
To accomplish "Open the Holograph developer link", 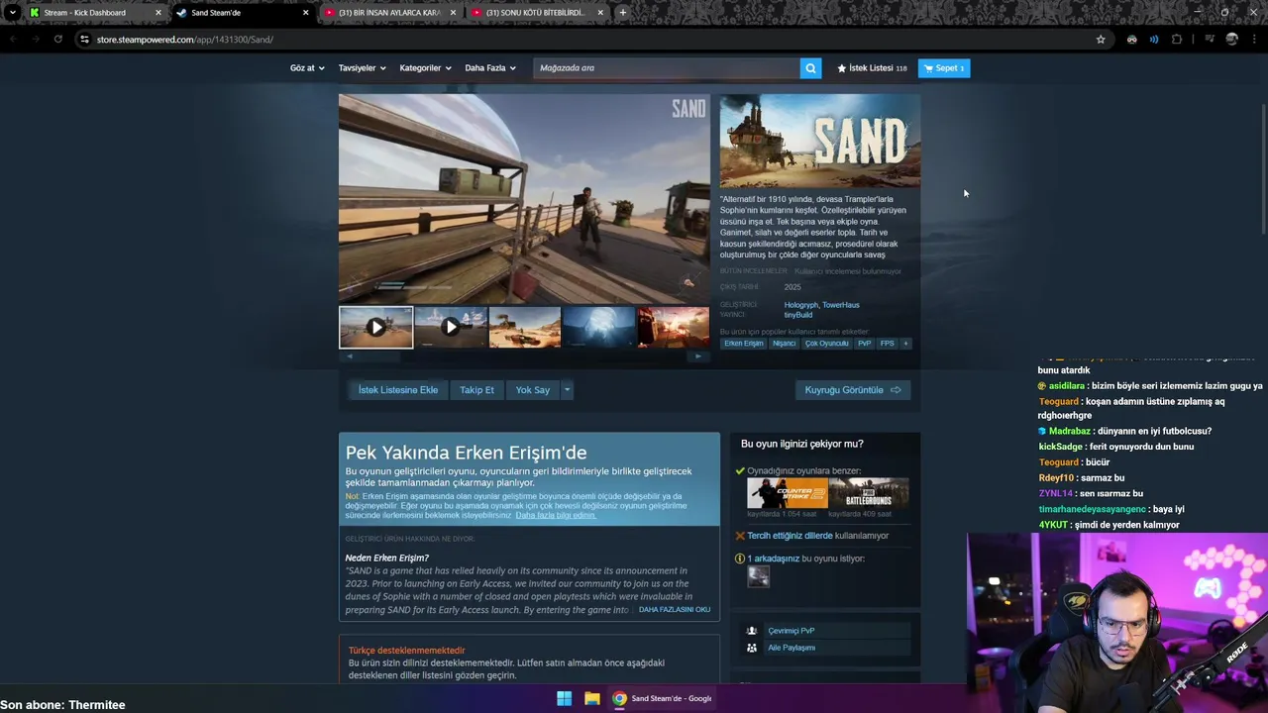I will tap(801, 305).
